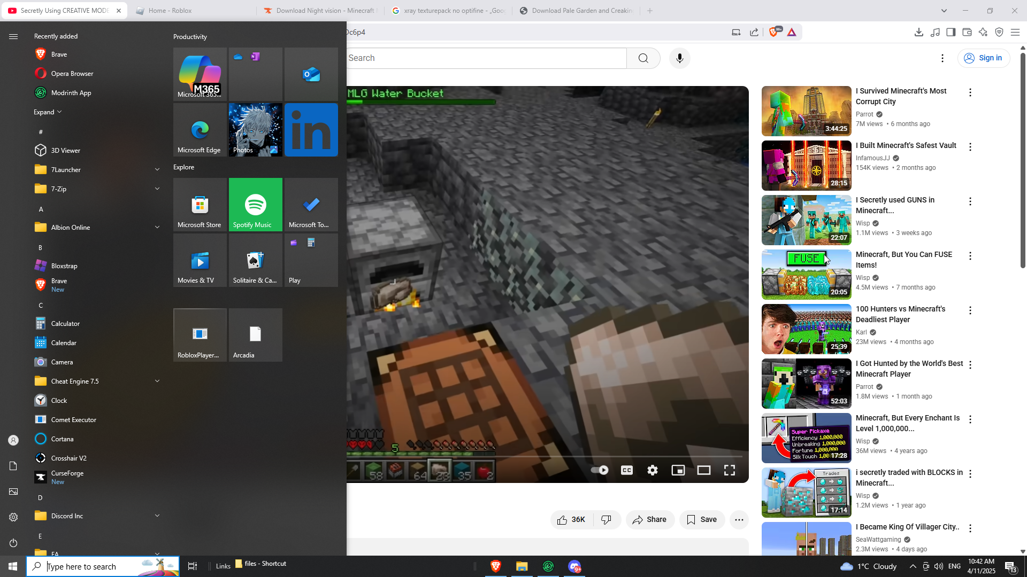This screenshot has width=1027, height=577.
Task: Click the Windows power button icon
Action: [13, 543]
